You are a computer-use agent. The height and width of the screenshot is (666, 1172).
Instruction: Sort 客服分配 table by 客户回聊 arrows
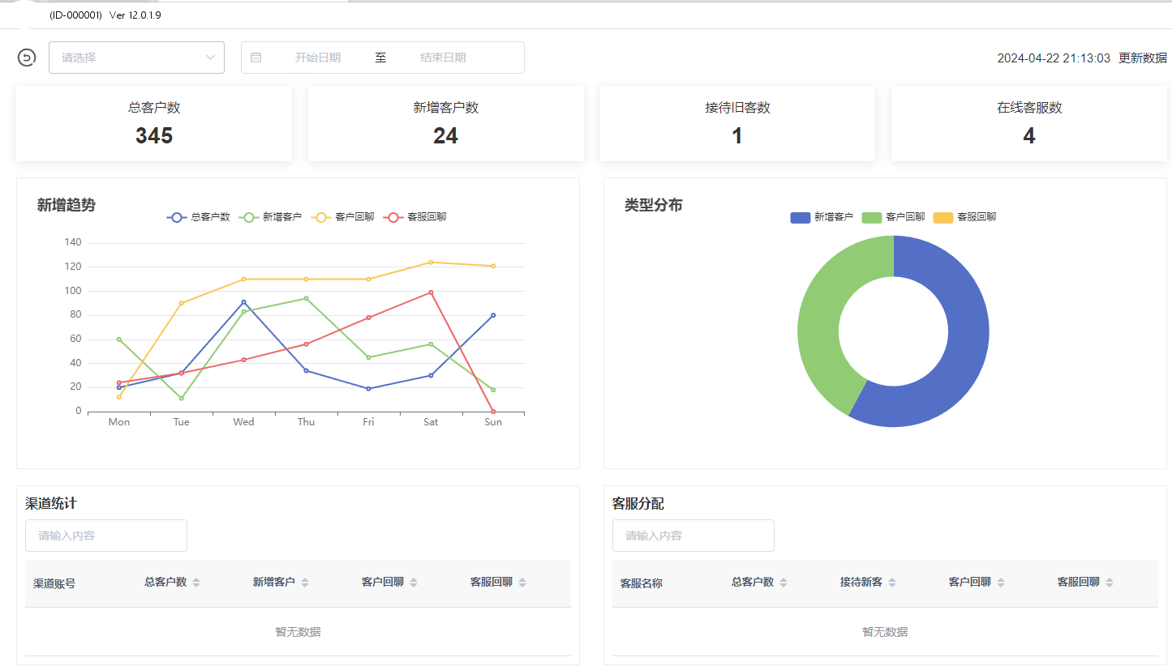click(1001, 583)
